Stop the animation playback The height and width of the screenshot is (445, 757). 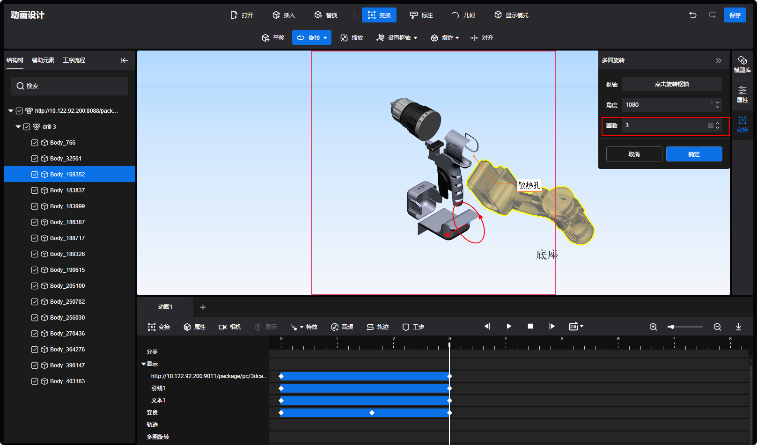[x=530, y=326]
